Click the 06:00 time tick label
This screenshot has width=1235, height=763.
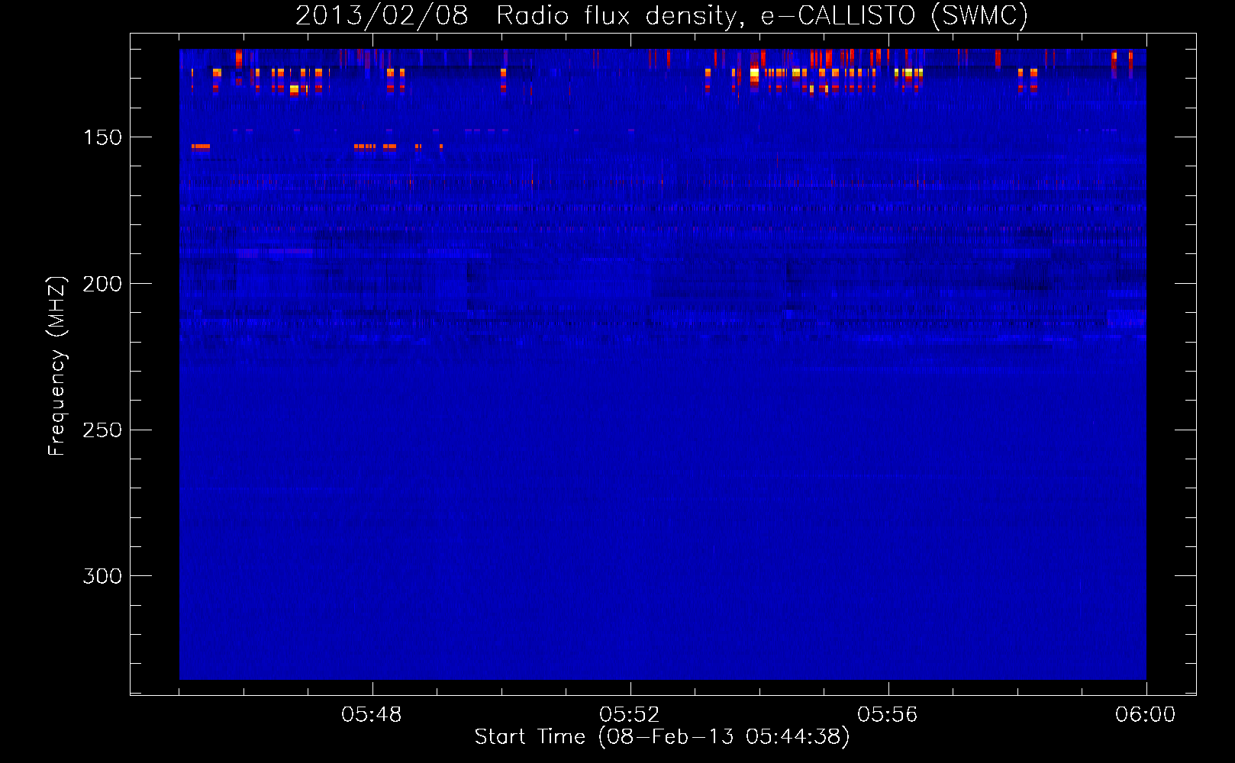pyautogui.click(x=1146, y=715)
